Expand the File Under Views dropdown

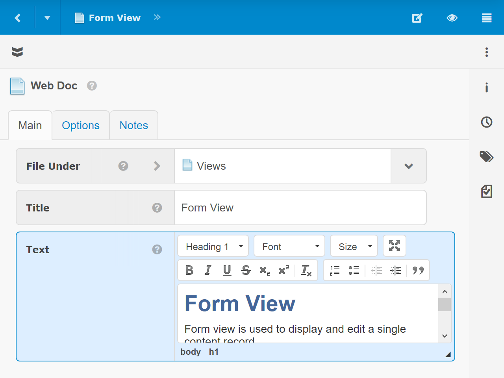click(x=408, y=166)
